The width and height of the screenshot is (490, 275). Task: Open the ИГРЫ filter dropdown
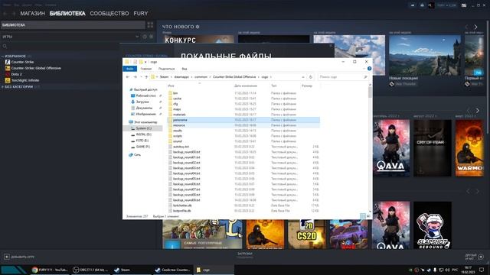coord(137,37)
